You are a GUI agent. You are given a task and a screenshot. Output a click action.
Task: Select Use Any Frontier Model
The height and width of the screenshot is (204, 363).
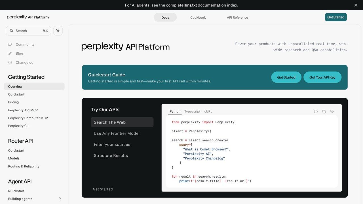(x=122, y=133)
